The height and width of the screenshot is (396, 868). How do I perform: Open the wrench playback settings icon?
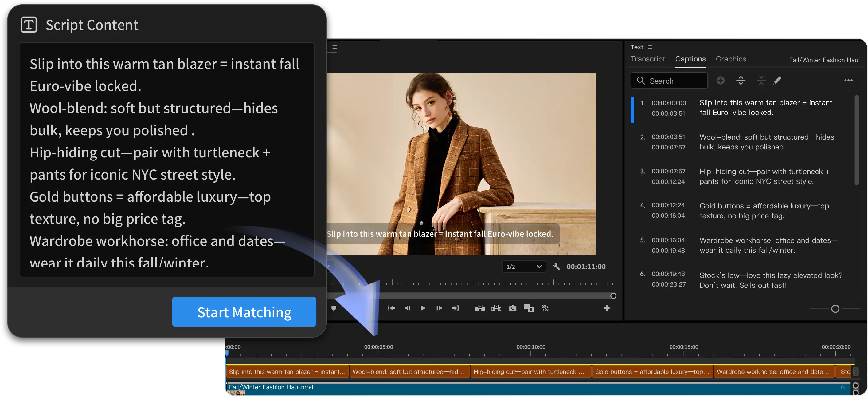click(557, 267)
